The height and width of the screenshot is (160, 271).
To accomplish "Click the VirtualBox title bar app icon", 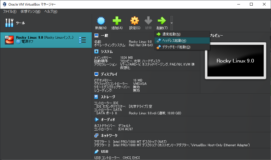I will 5,4.
